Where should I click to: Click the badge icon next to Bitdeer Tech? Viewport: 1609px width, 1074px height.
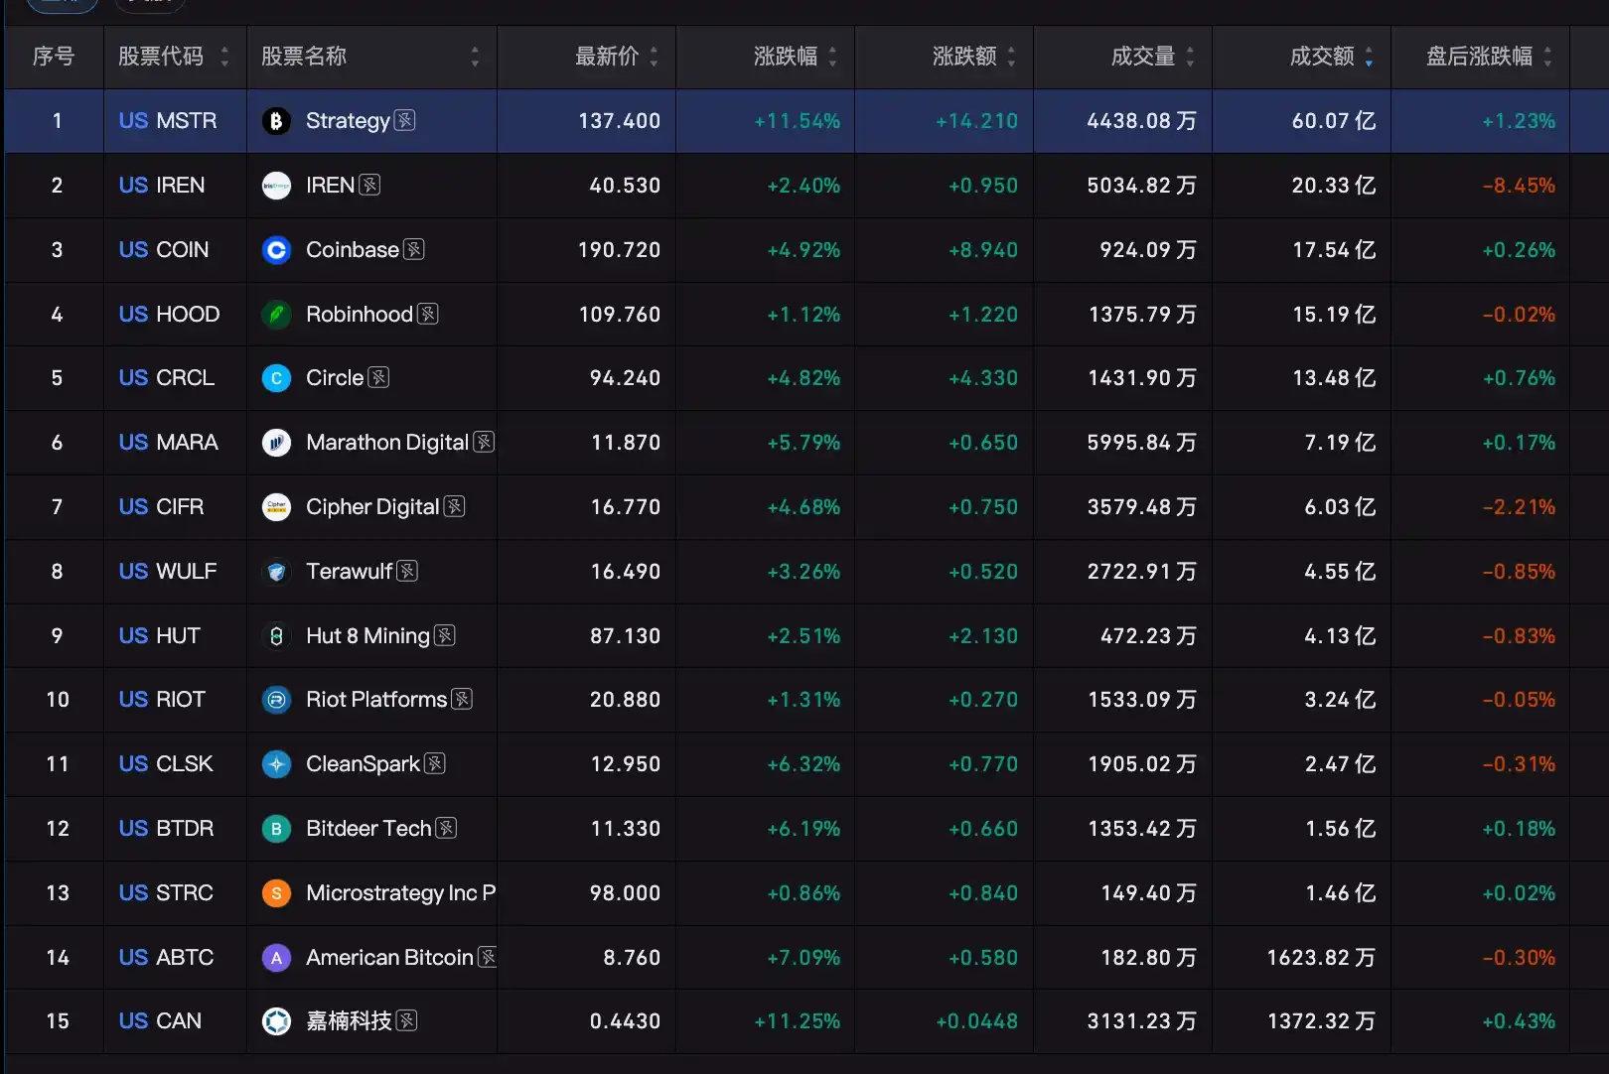pos(447,828)
